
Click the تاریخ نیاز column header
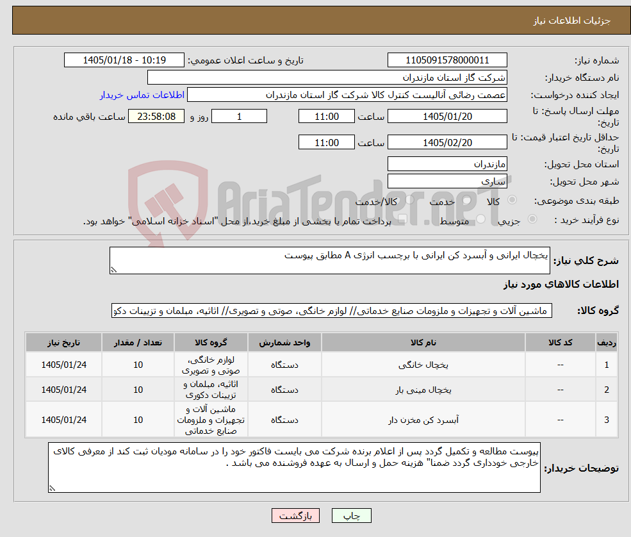pos(64,343)
